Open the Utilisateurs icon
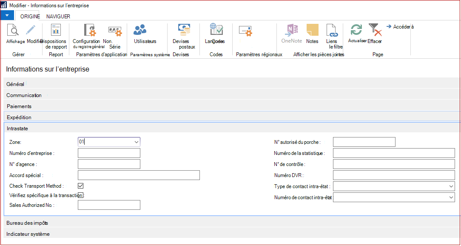 coord(140,30)
